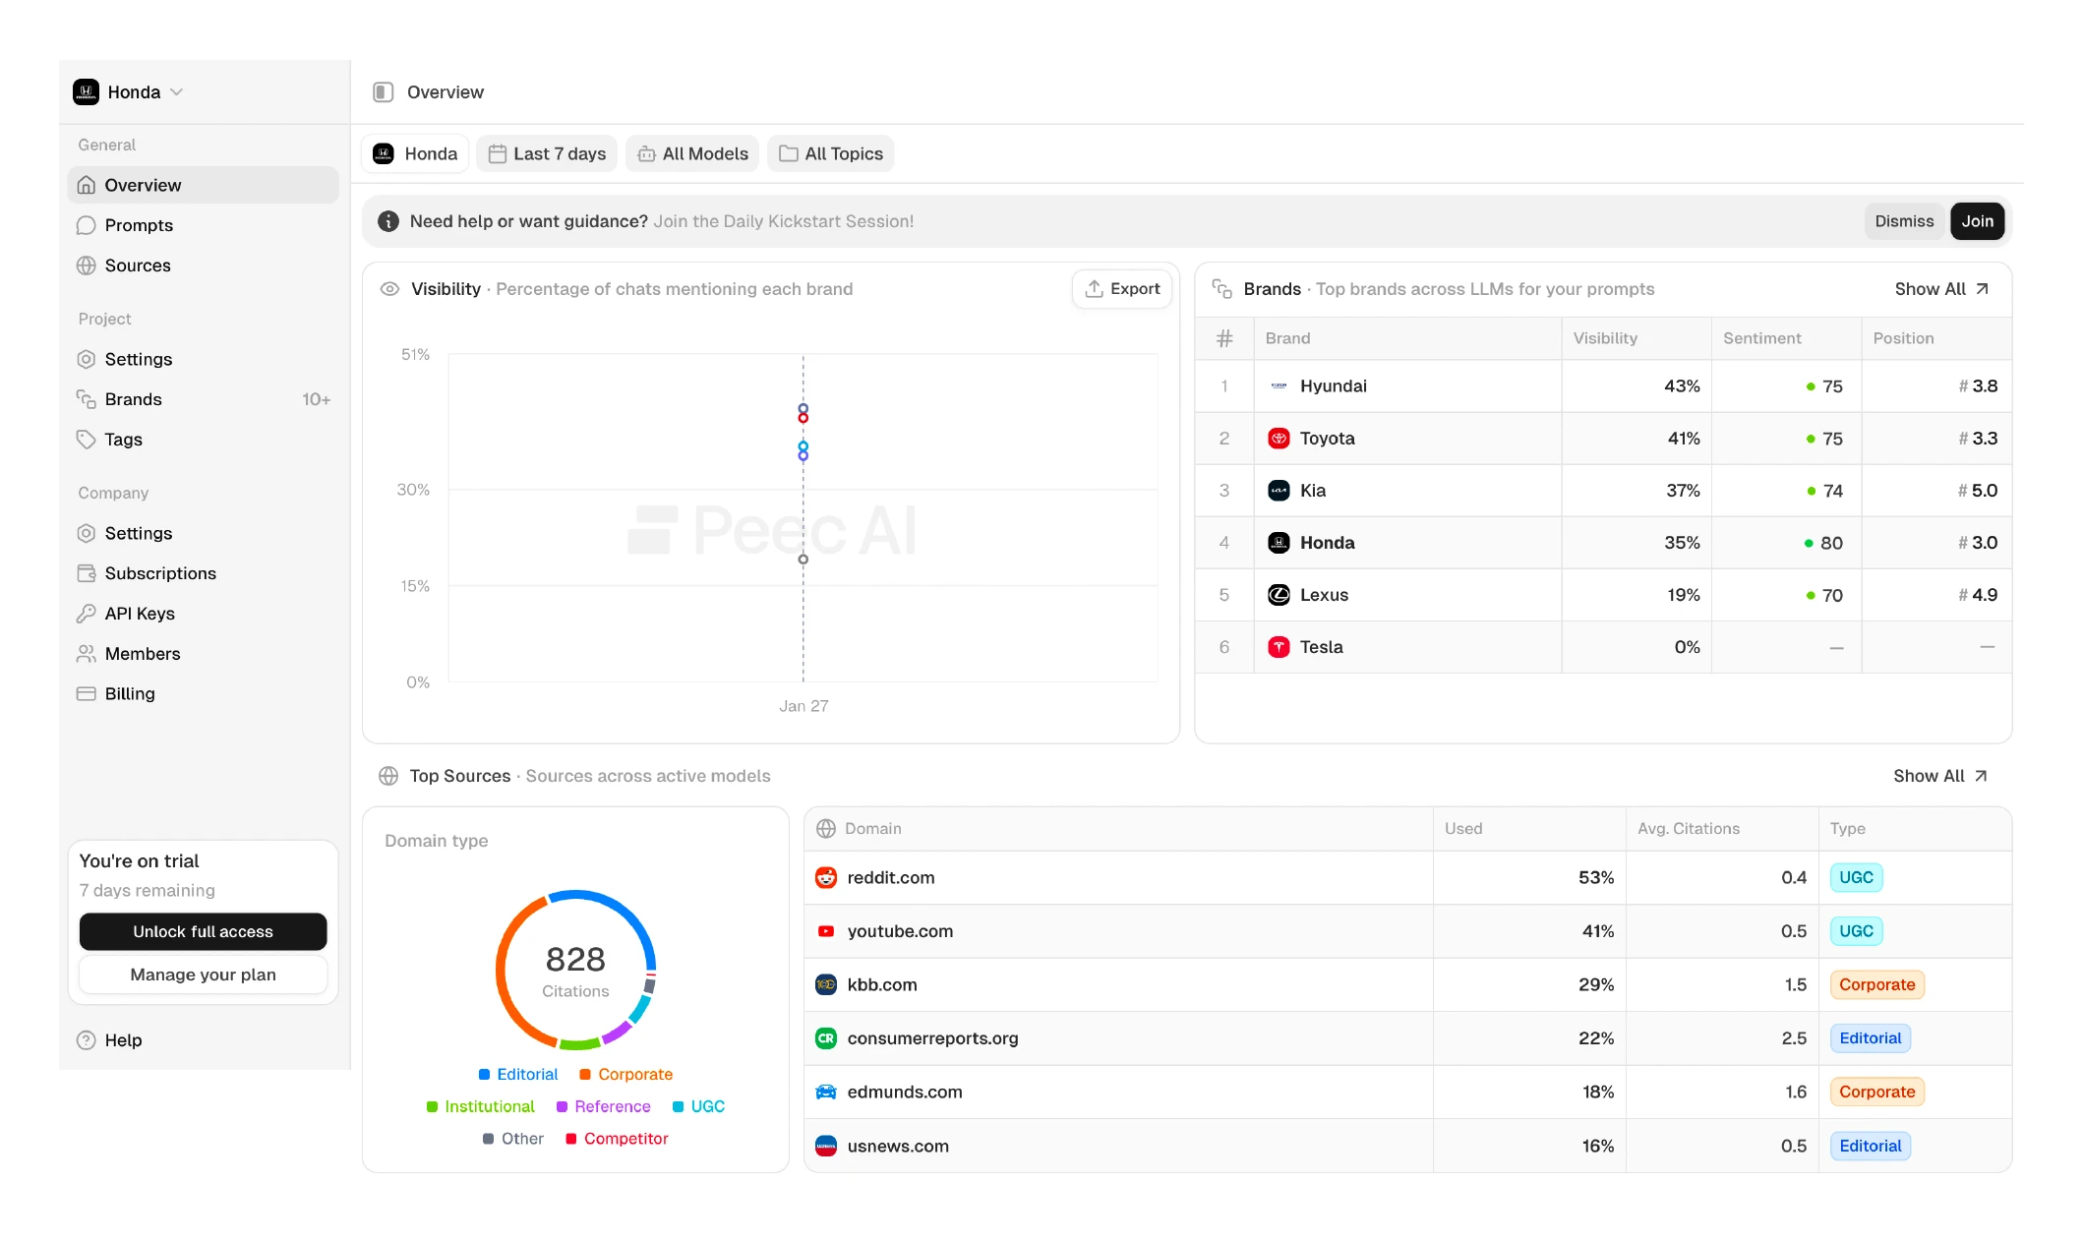Viewport: 2083px width, 1241px height.
Task: Click the Brands panel header icon
Action: coord(1222,289)
